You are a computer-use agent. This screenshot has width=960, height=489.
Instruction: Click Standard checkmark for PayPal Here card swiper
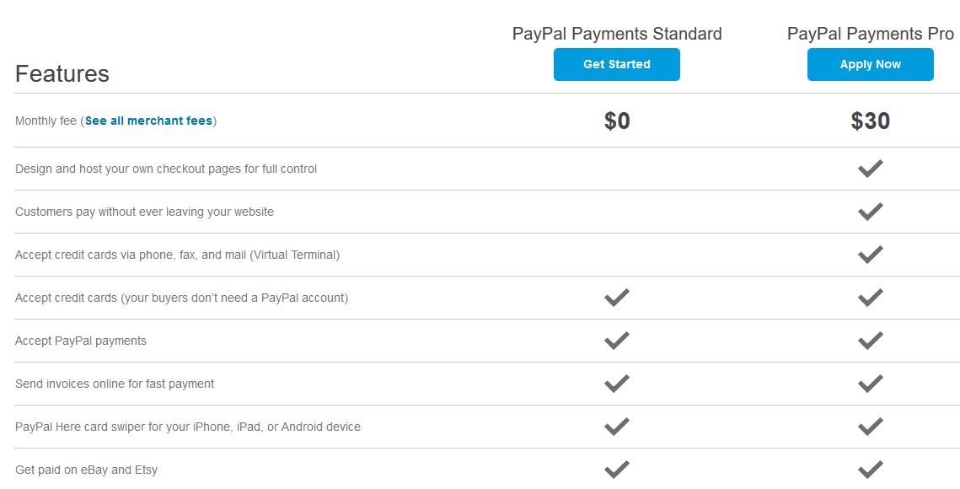coord(617,427)
